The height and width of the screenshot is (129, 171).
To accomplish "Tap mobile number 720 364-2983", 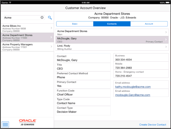I will pyautogui.click(x=123, y=68).
